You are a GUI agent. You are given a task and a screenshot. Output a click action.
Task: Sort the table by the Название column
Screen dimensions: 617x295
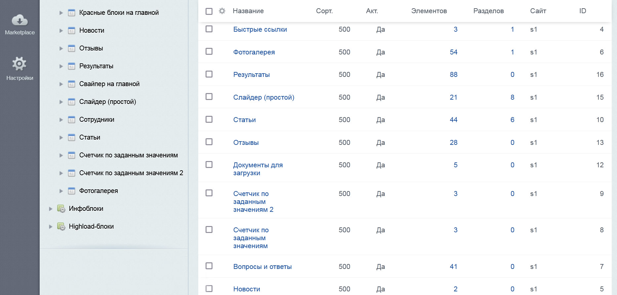(248, 11)
